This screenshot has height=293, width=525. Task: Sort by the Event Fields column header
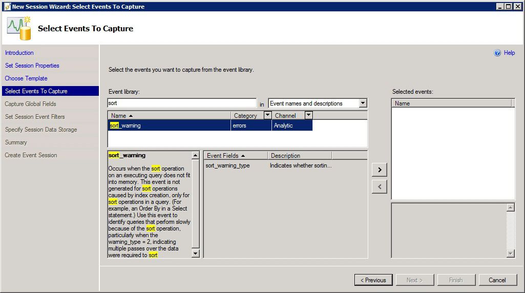pyautogui.click(x=236, y=155)
